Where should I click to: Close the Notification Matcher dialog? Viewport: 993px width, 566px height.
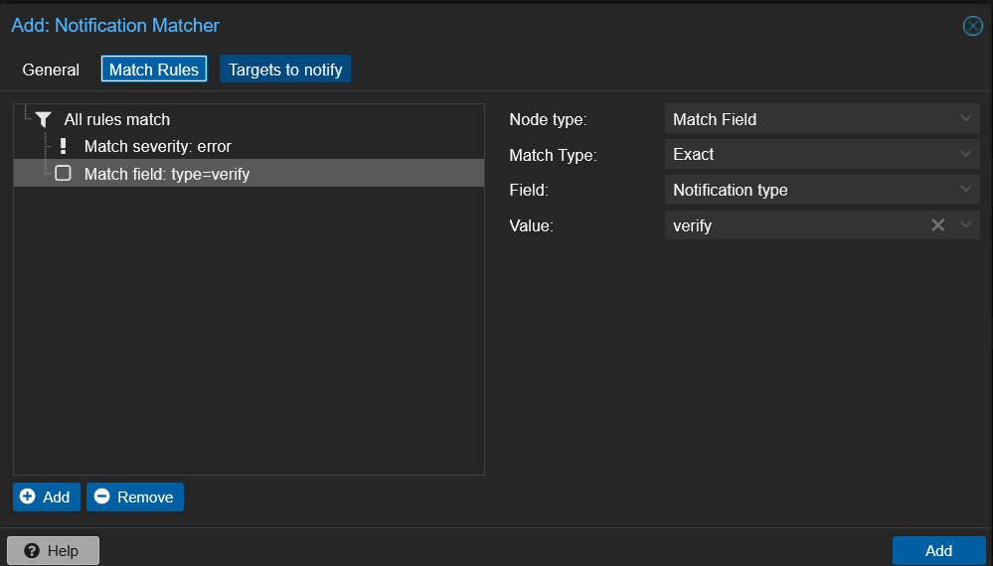(972, 26)
